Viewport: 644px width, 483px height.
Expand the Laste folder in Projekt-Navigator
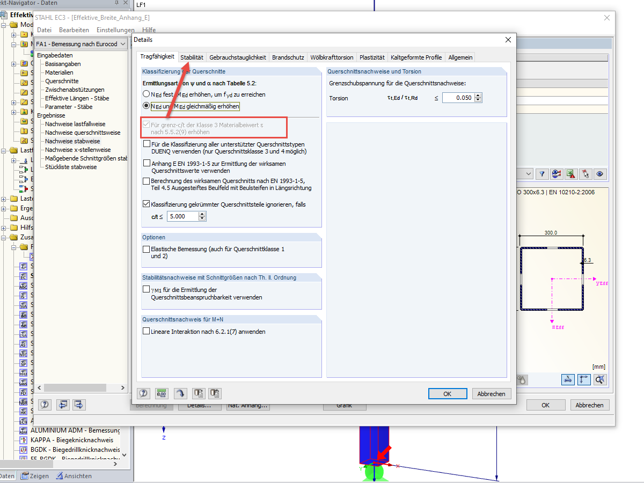coord(4,199)
